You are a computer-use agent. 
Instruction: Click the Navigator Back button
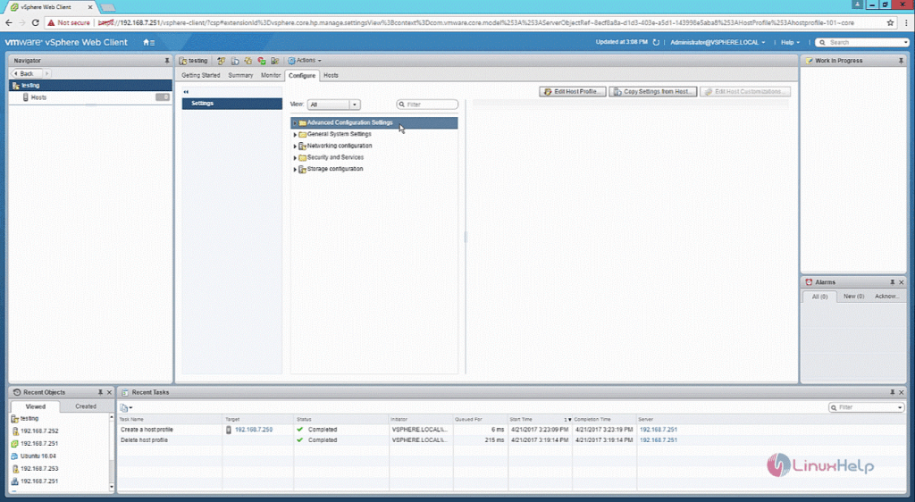point(27,73)
